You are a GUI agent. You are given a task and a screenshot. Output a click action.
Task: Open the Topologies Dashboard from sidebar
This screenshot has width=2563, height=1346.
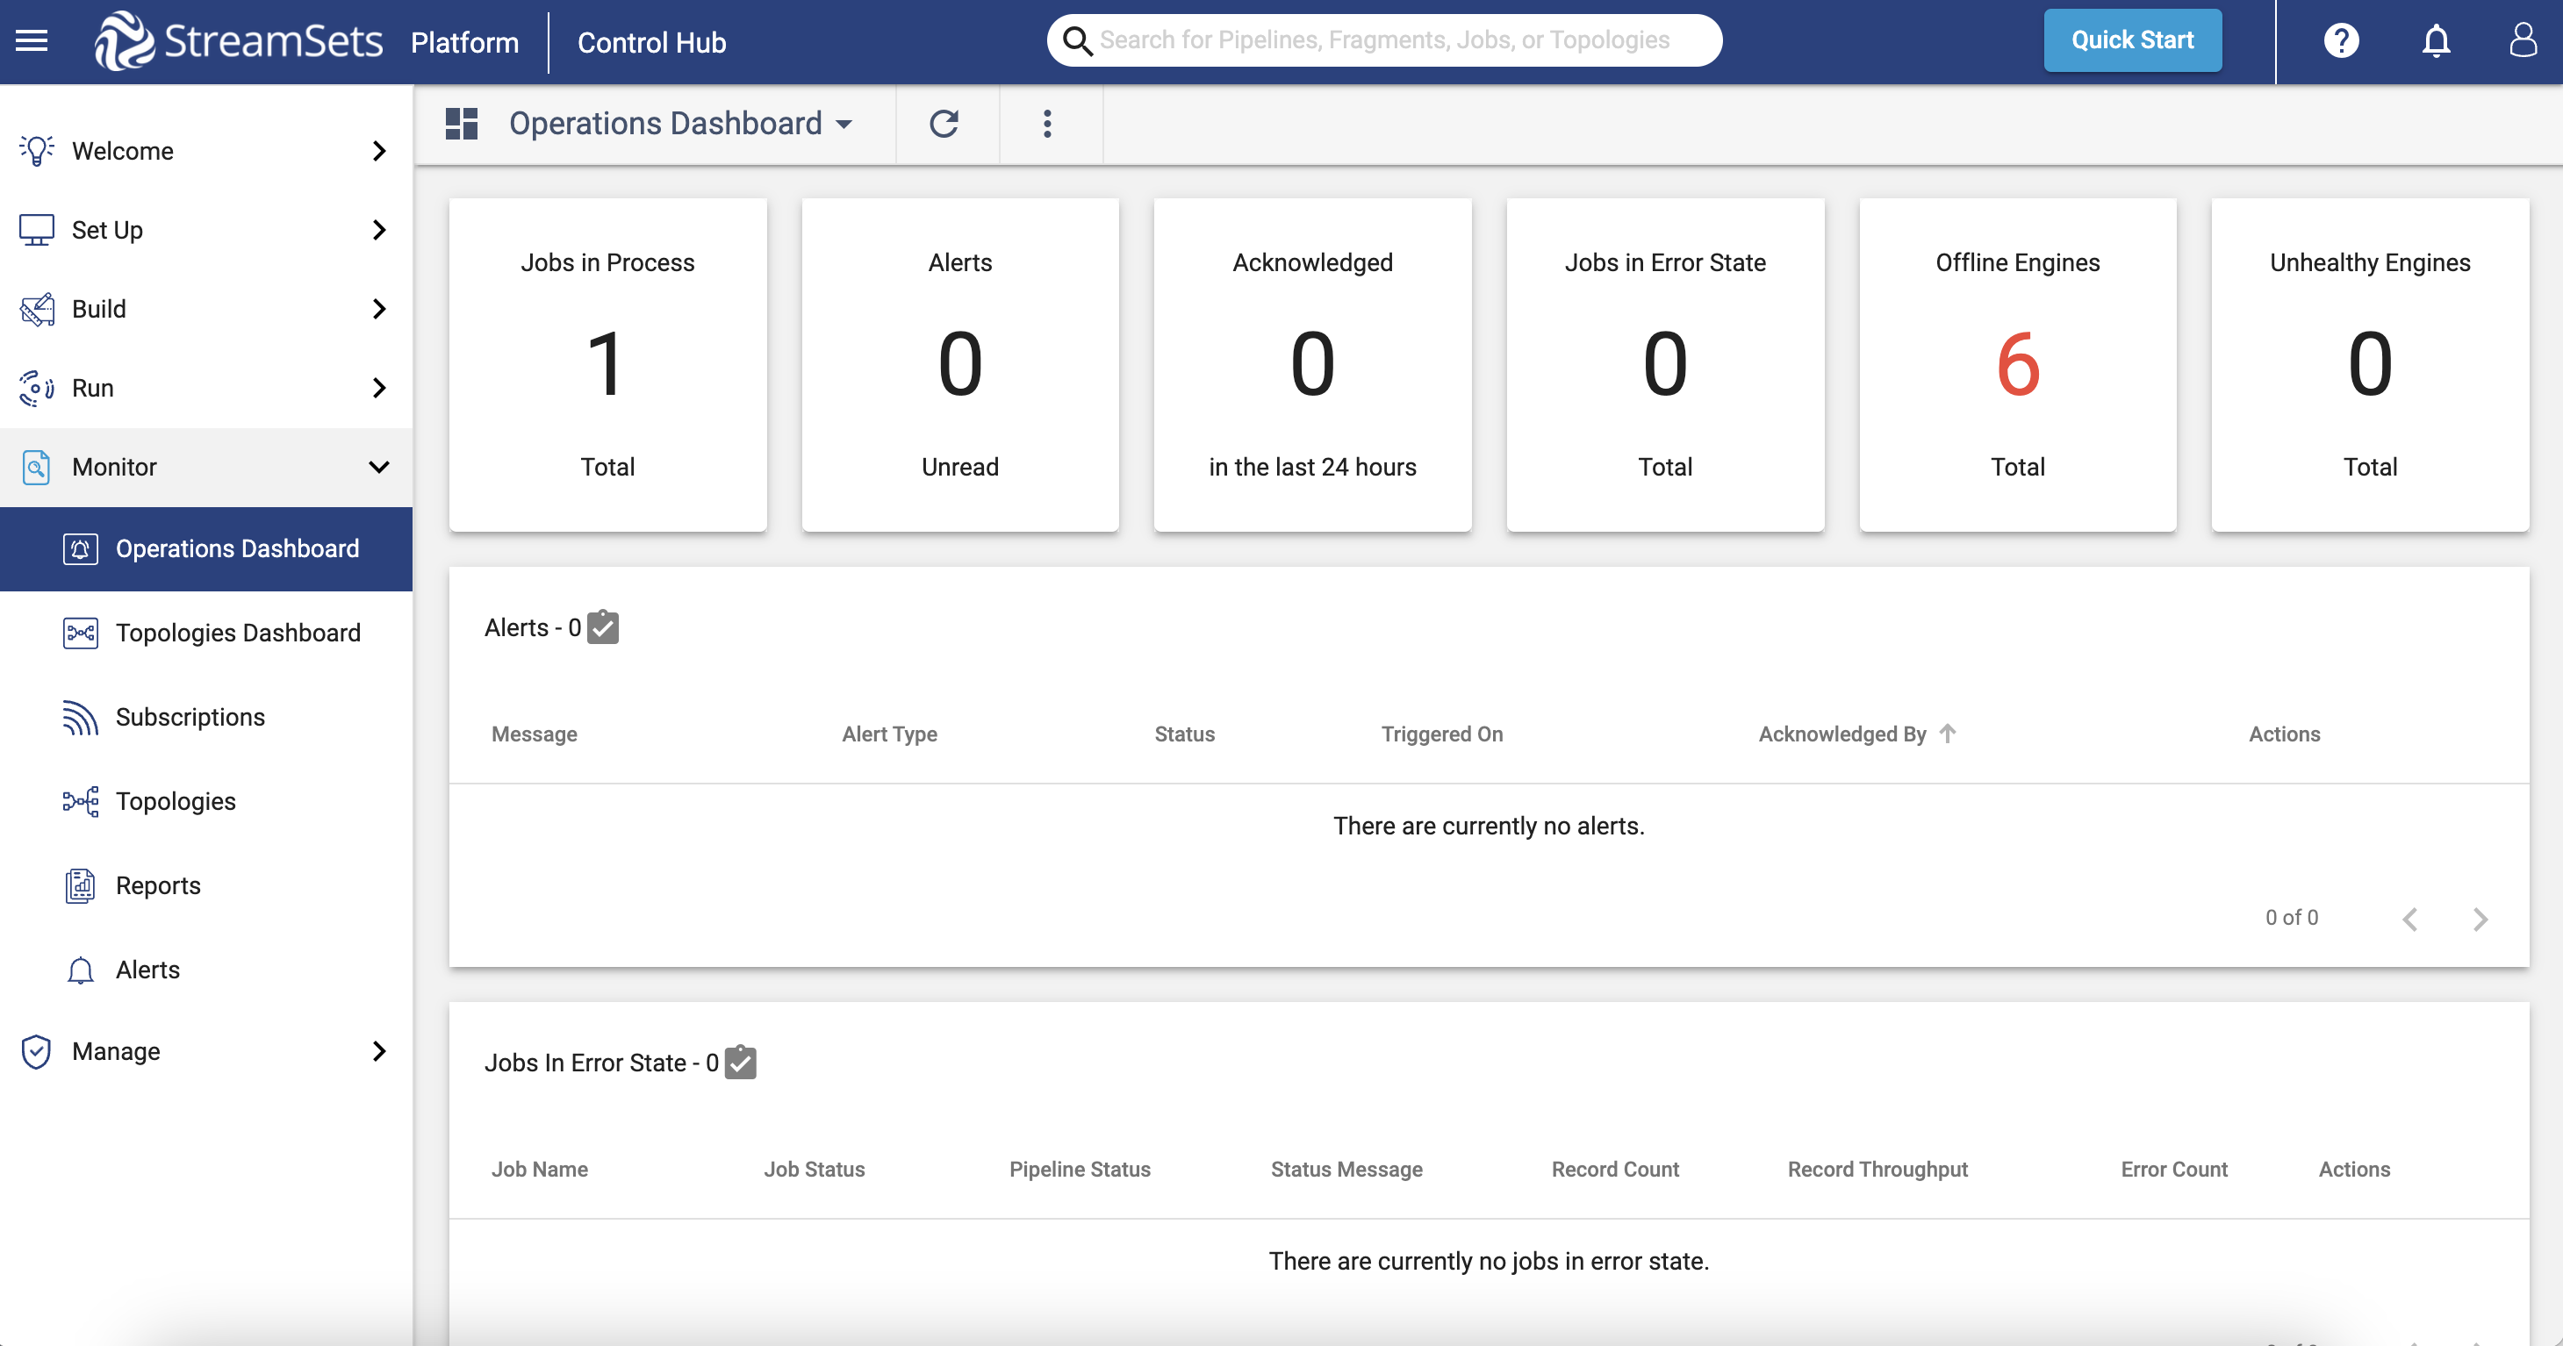pos(237,633)
